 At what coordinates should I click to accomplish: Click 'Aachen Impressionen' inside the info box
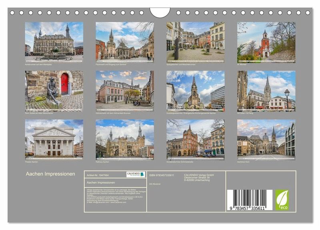pos(101,183)
